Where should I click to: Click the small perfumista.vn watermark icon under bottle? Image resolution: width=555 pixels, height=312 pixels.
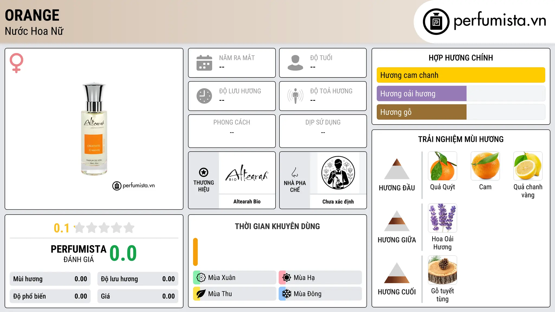117,186
